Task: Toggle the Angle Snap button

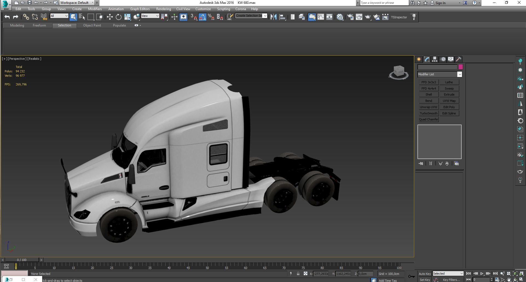Action: pyautogui.click(x=202, y=17)
